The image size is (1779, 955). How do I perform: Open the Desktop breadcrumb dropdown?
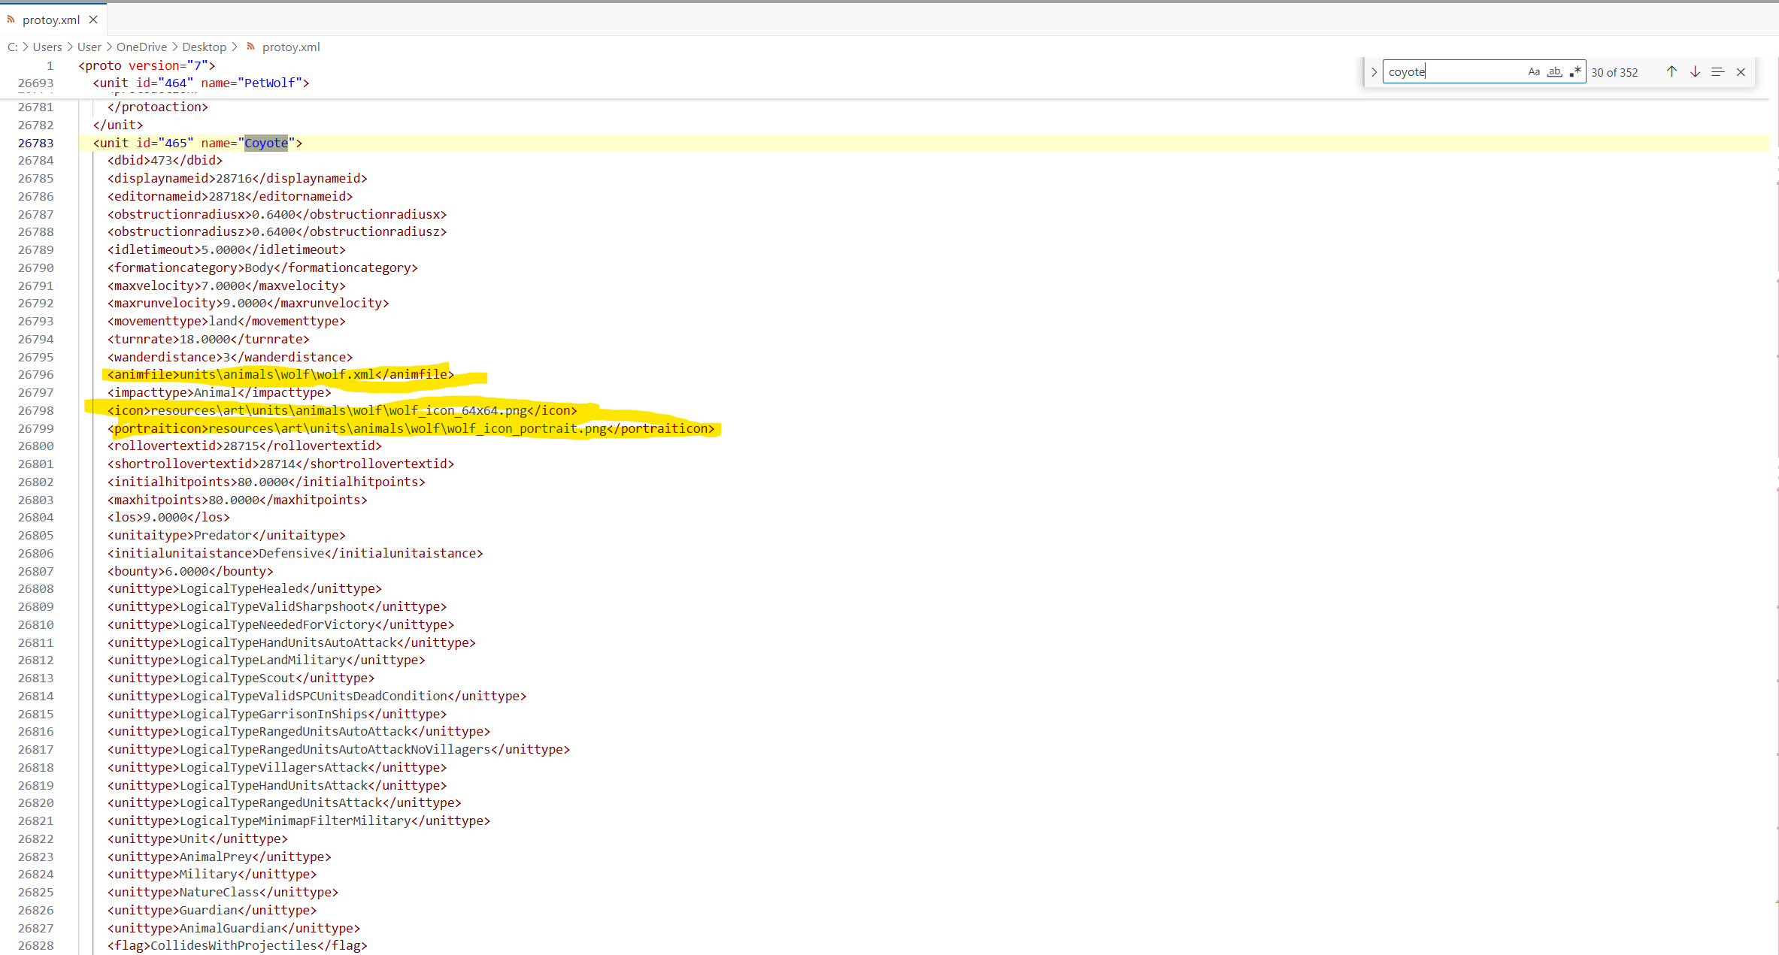[x=204, y=47]
